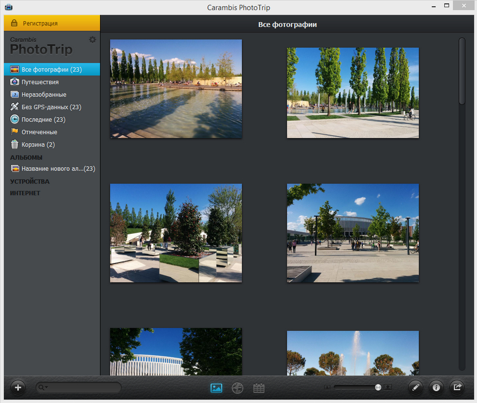The height and width of the screenshot is (403, 477).
Task: Click the small thumbnails icon left of slider
Action: point(327,387)
